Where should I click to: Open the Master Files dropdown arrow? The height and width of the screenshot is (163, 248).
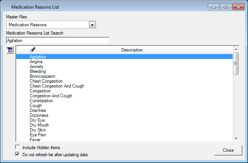click(x=92, y=25)
